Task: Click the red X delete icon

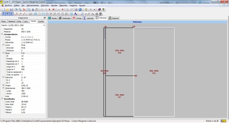Action: 24,9
